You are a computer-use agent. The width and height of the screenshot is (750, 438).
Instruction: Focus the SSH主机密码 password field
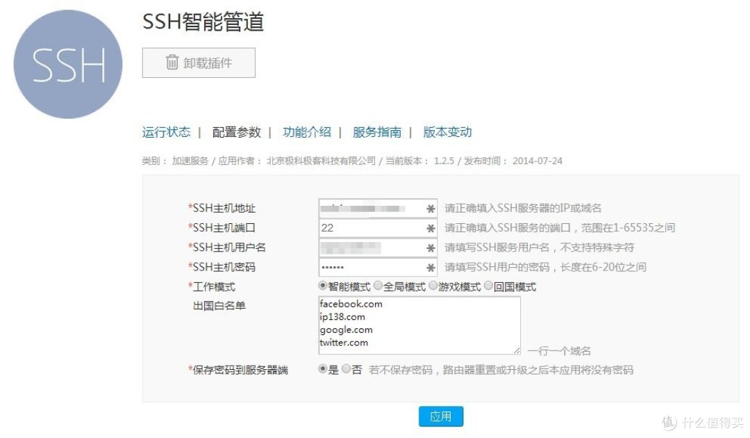[x=377, y=267]
